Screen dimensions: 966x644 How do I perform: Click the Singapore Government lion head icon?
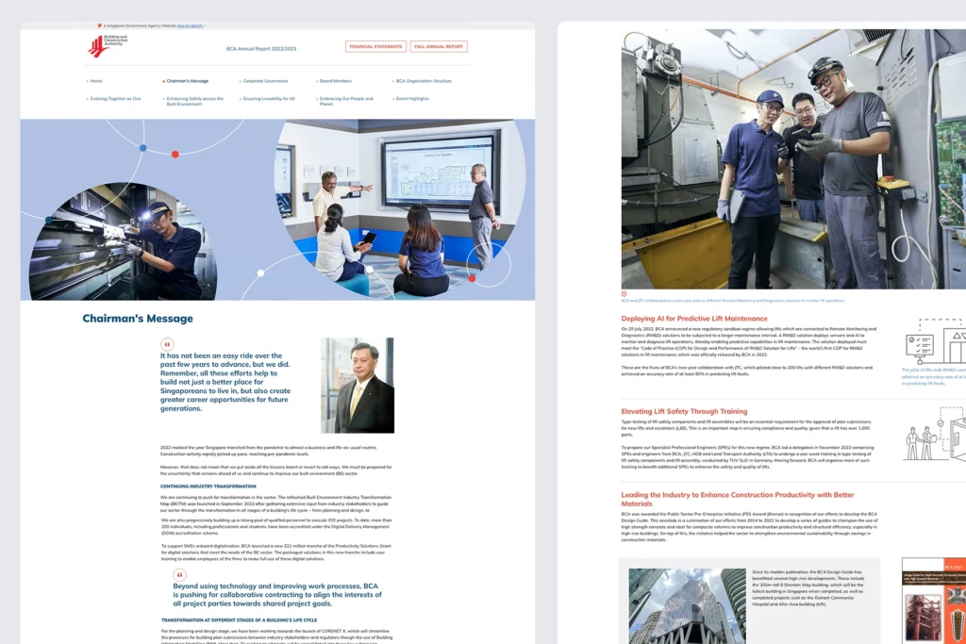[x=100, y=25]
